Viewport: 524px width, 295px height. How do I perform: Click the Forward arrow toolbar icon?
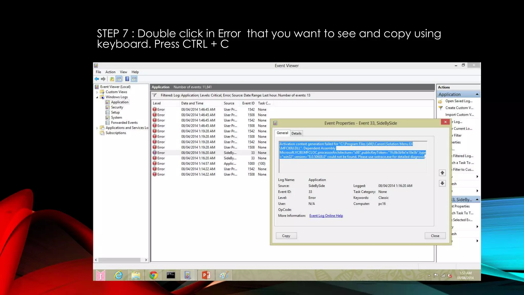click(103, 79)
